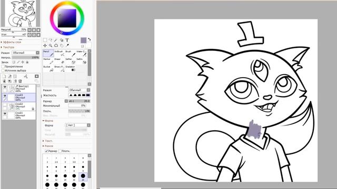Enable the Прикрепление checkbox
The height and width of the screenshot is (189, 337).
click(x=3, y=67)
